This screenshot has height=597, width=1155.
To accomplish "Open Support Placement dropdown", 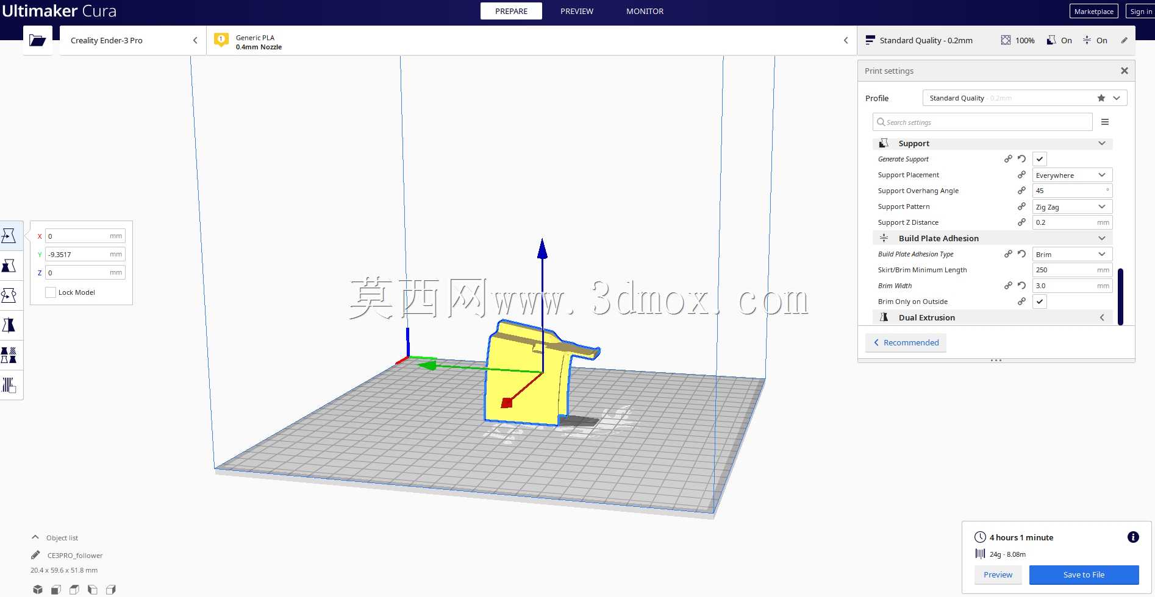I will click(1072, 175).
